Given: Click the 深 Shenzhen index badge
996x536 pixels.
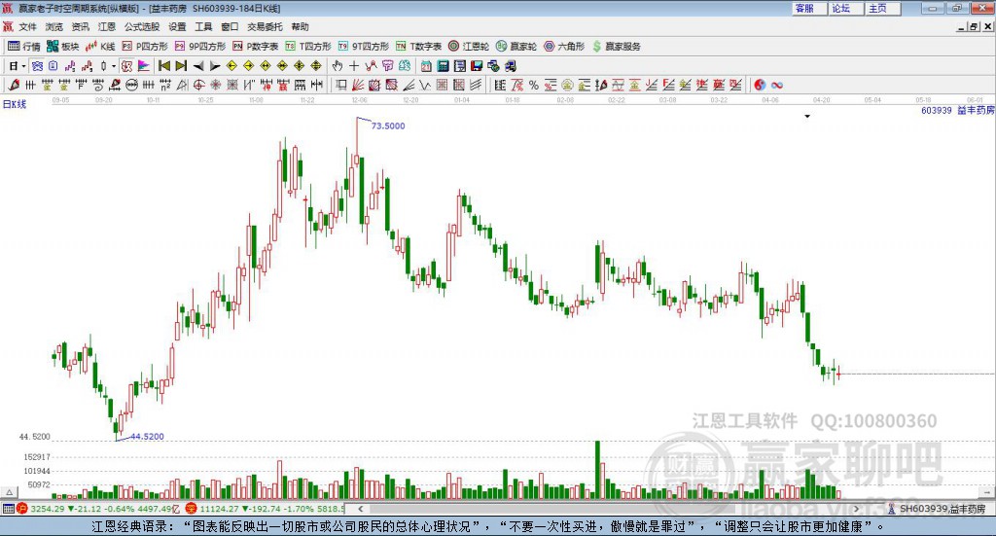Looking at the screenshot, I should click(193, 509).
